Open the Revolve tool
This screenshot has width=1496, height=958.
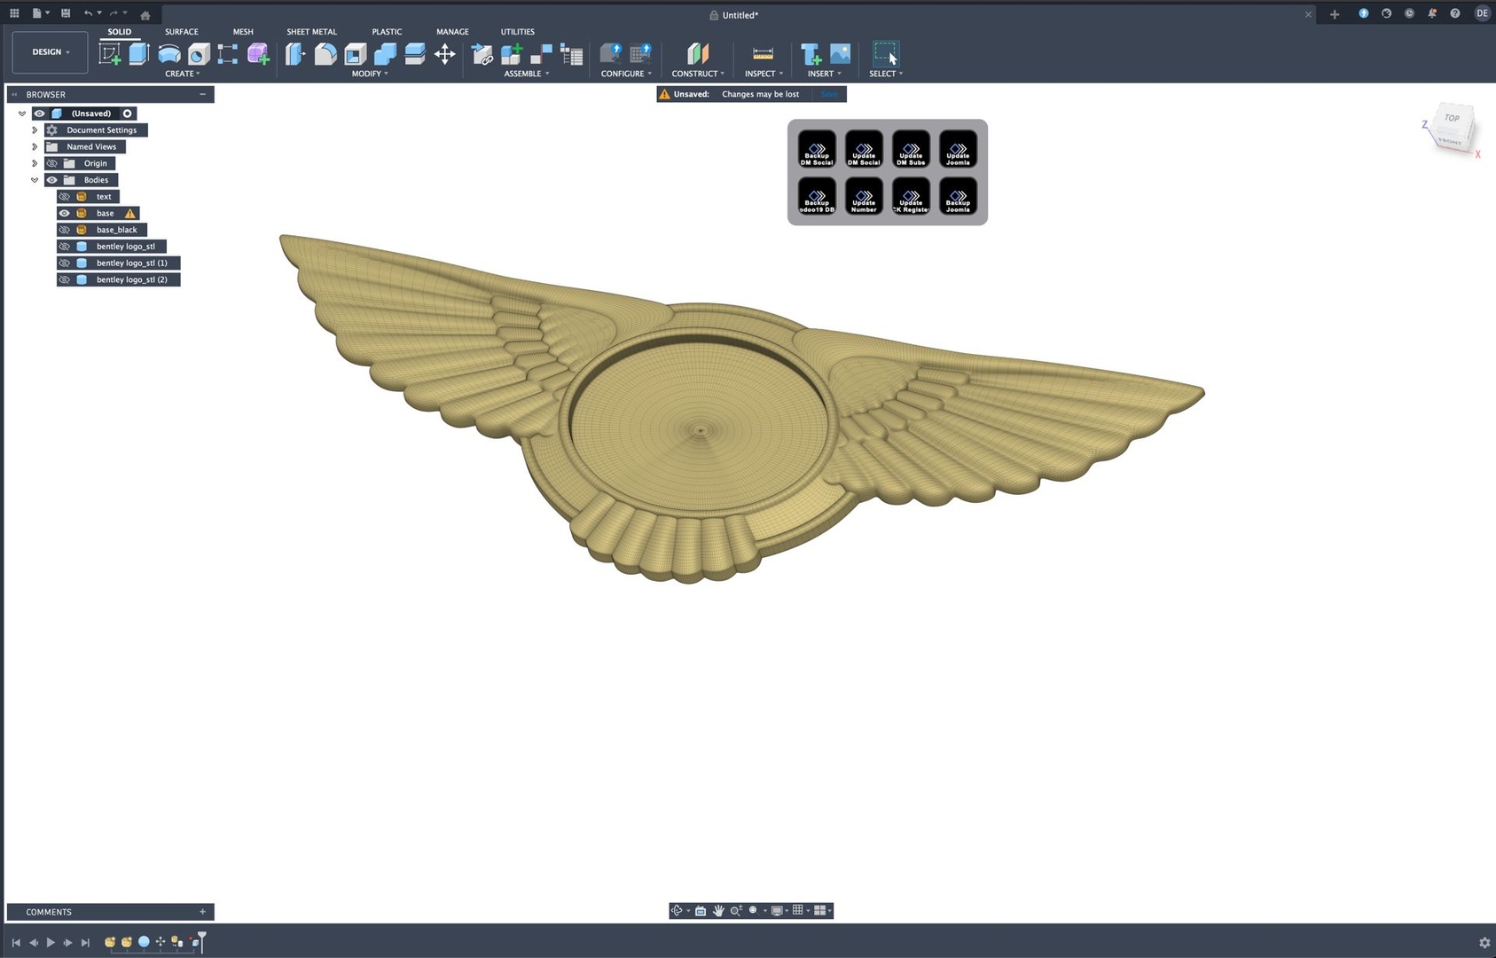168,53
